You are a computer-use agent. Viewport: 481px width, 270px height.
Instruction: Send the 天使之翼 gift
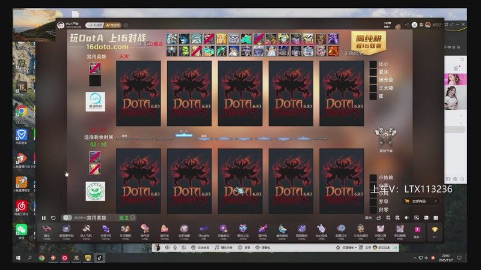(381, 232)
